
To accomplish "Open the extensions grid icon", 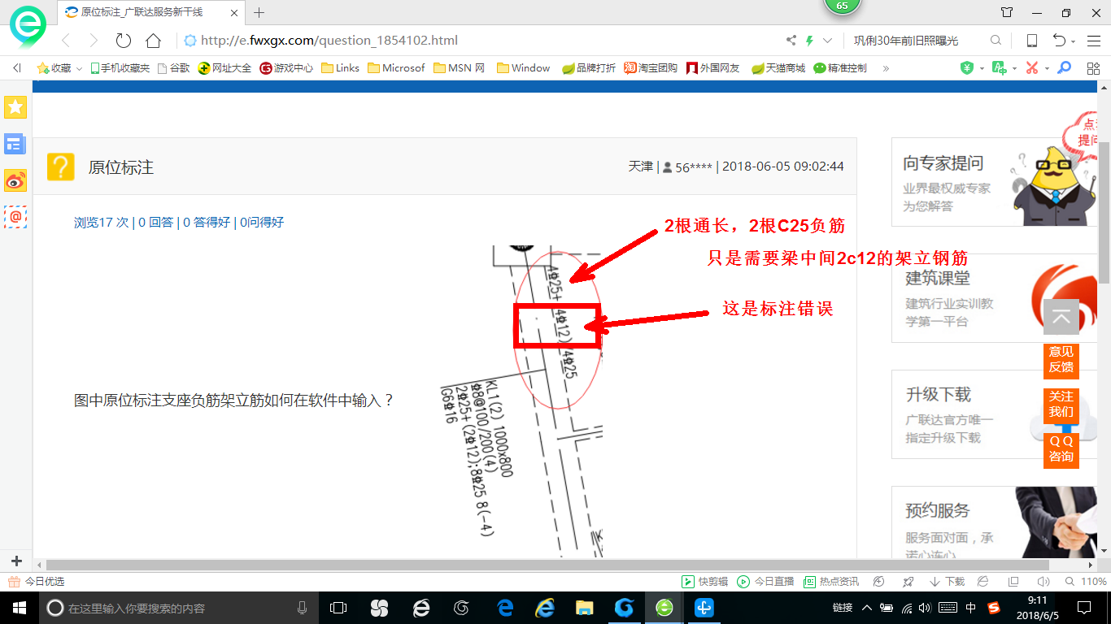I will pos(1093,68).
